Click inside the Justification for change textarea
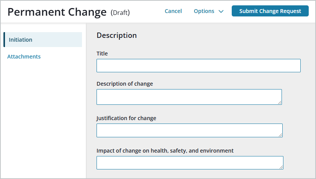The image size is (316, 179). (190, 130)
